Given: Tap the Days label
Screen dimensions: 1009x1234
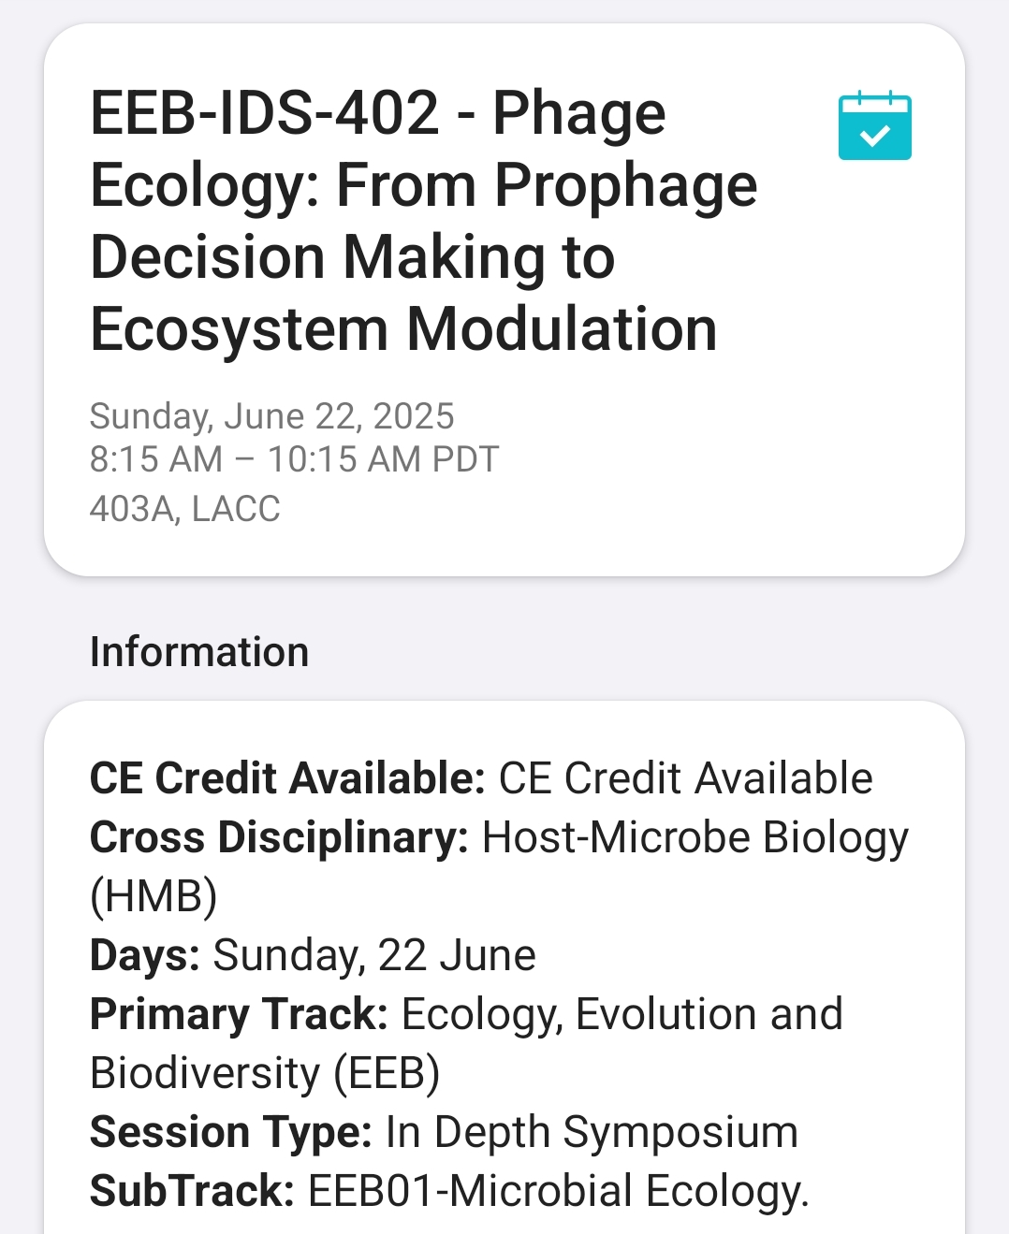Looking at the screenshot, I should pyautogui.click(x=144, y=955).
